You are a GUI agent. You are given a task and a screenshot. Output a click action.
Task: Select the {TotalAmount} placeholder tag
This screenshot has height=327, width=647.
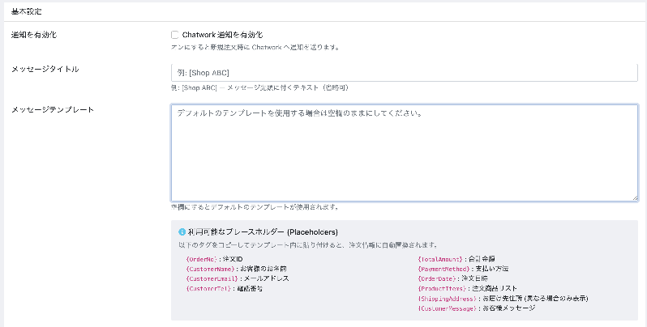tap(440, 259)
